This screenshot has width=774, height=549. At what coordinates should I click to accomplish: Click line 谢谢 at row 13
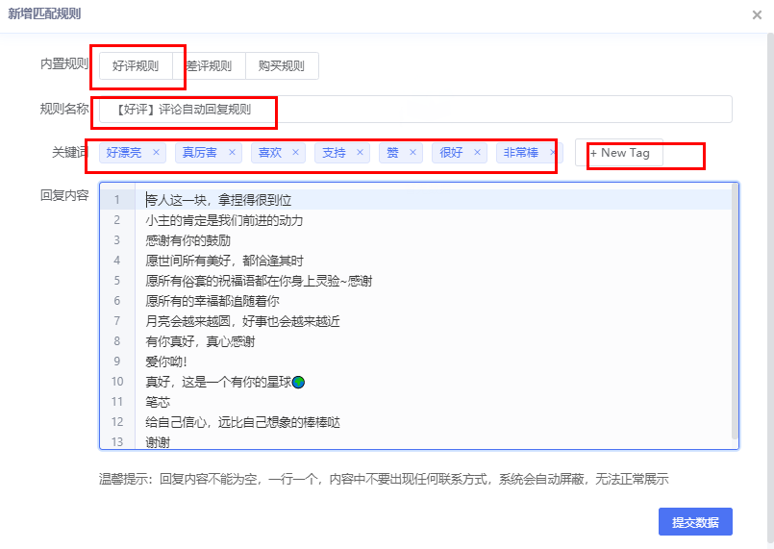(x=158, y=442)
